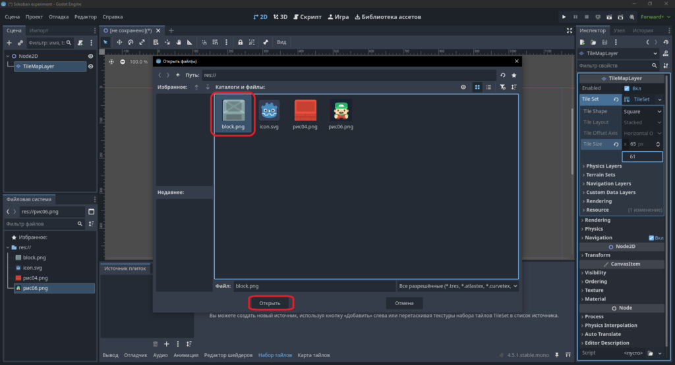
Task: Switch to 3D workspace
Action: (x=280, y=16)
